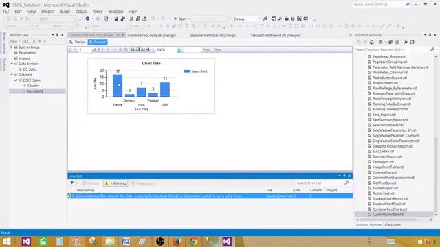The image size is (440, 247).
Task: Click the Search Error List field
Action: pos(320,183)
